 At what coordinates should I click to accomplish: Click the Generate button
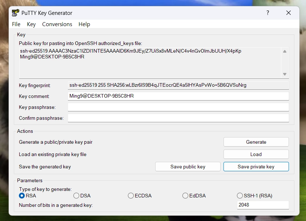[x=256, y=142]
